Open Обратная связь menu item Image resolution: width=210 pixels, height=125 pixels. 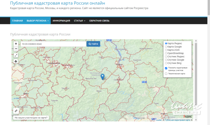pyautogui.click(x=99, y=21)
